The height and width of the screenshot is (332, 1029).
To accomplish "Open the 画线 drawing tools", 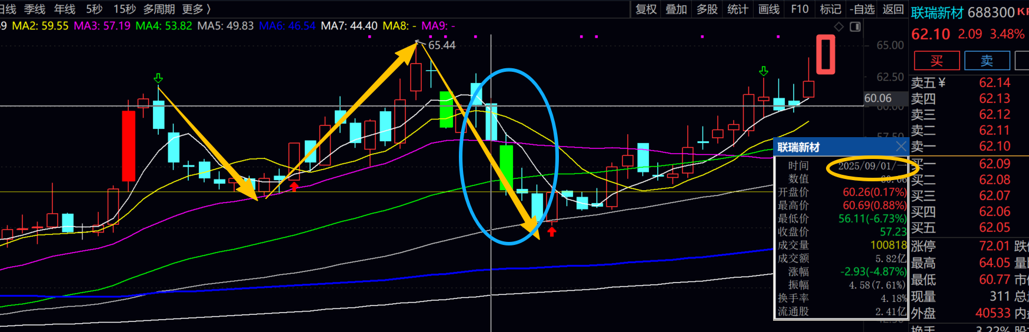I will point(768,9).
